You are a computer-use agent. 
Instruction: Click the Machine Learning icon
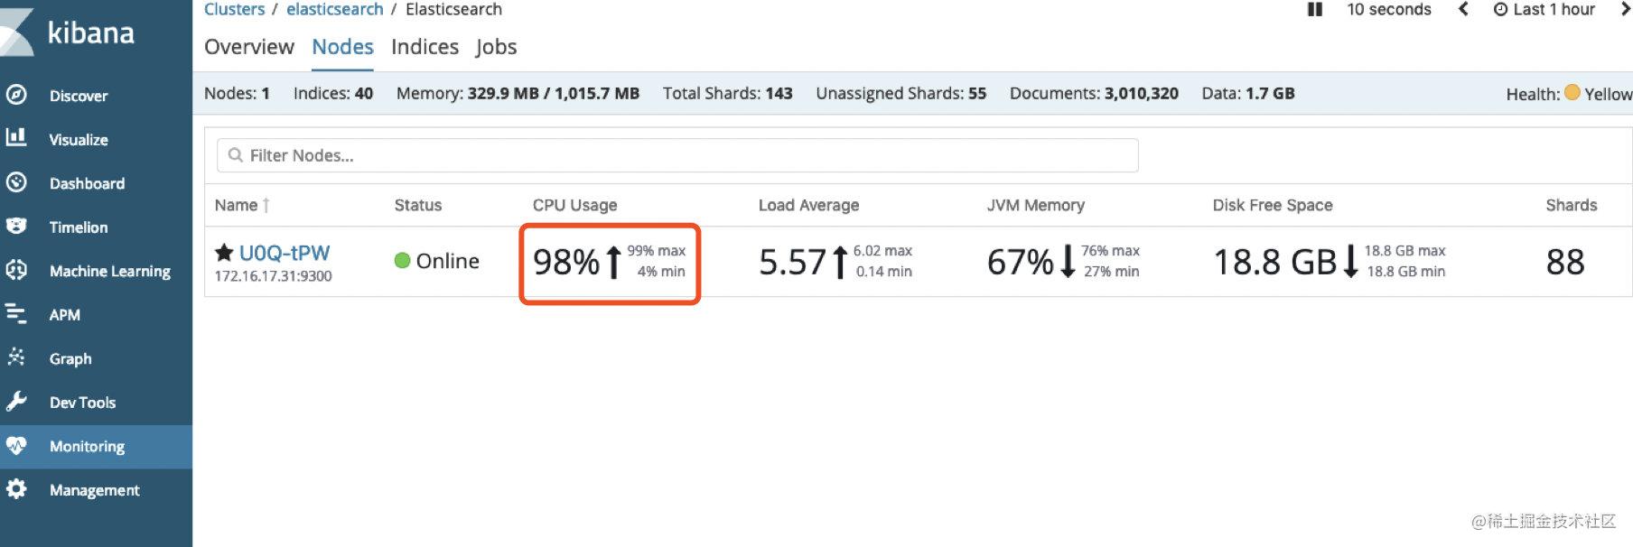[x=16, y=270]
